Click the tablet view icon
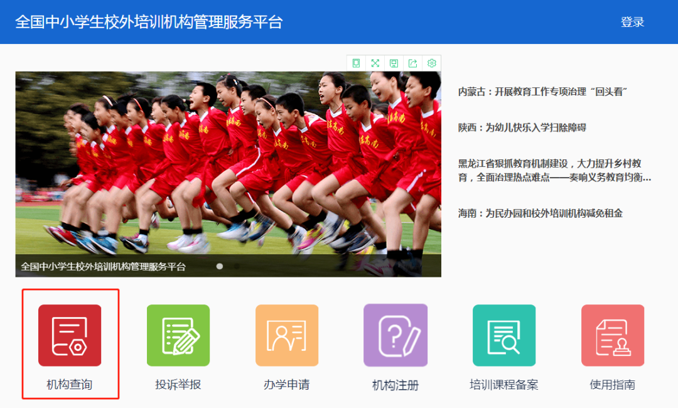Image resolution: width=678 pixels, height=408 pixels. pos(357,63)
